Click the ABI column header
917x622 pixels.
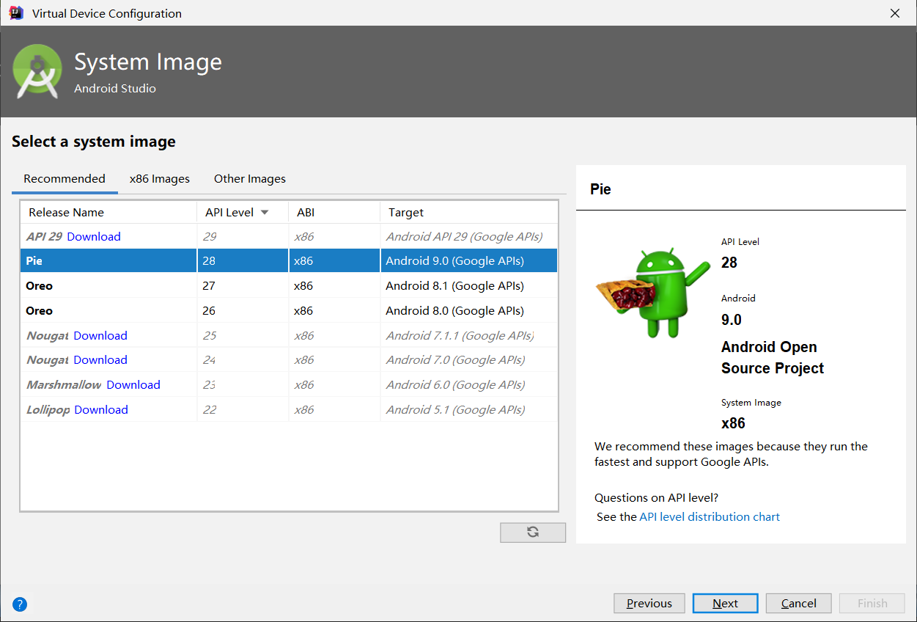coord(334,212)
